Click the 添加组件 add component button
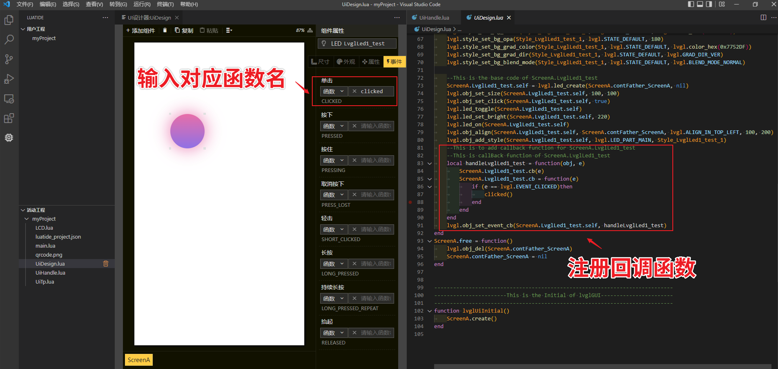The image size is (778, 369). pos(140,30)
